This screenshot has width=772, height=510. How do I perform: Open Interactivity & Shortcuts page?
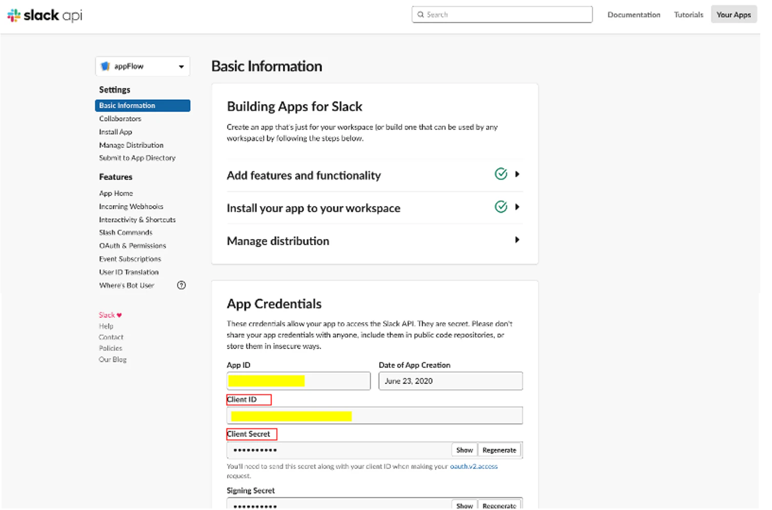click(x=137, y=220)
